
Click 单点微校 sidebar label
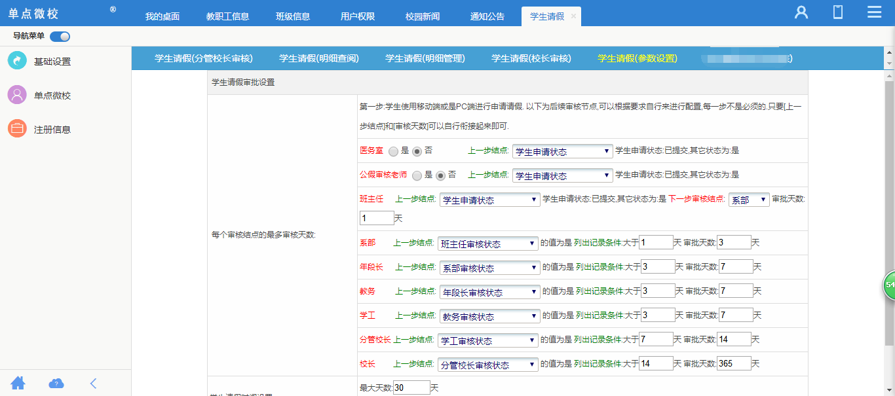(52, 96)
